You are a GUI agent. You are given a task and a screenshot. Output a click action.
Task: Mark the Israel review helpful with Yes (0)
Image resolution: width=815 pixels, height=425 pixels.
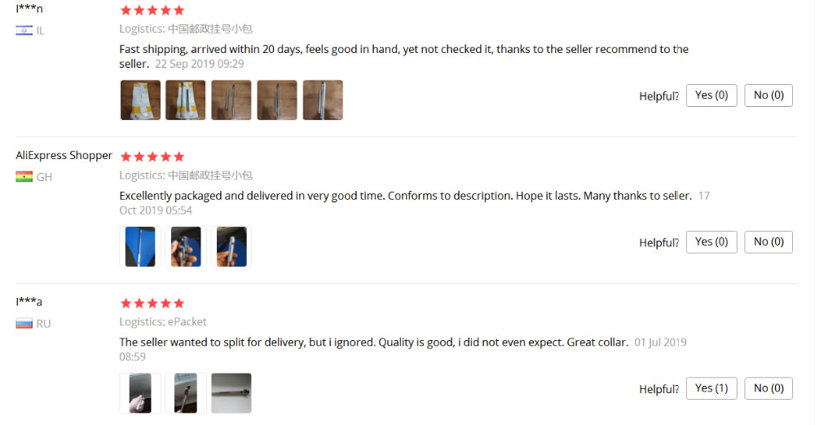[x=711, y=95]
